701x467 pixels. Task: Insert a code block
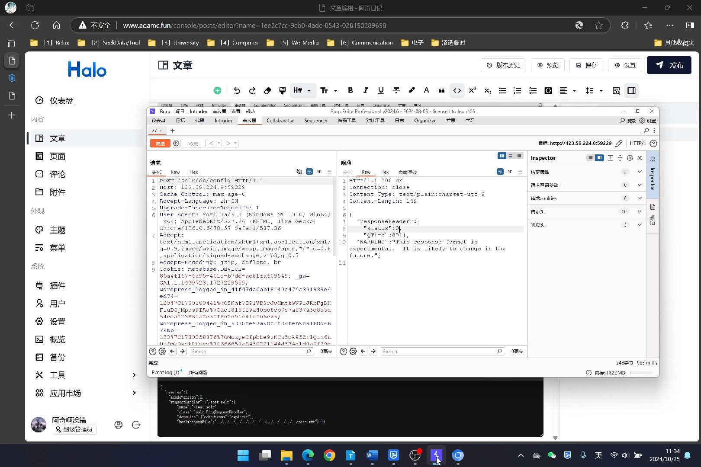pyautogui.click(x=548, y=90)
